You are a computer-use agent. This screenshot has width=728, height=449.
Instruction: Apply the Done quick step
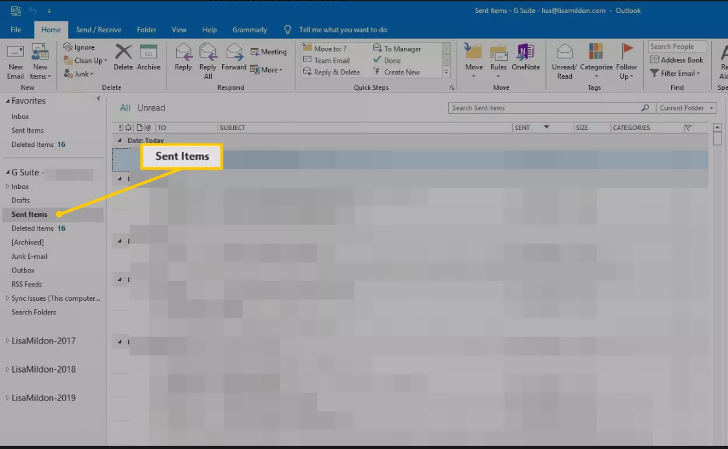(x=387, y=60)
